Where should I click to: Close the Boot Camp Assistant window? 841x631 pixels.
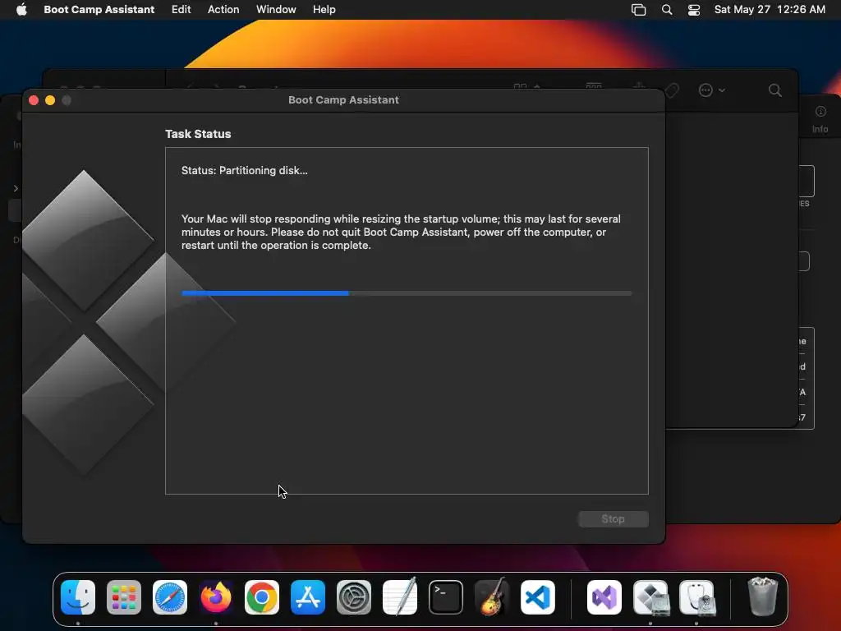[x=33, y=99]
